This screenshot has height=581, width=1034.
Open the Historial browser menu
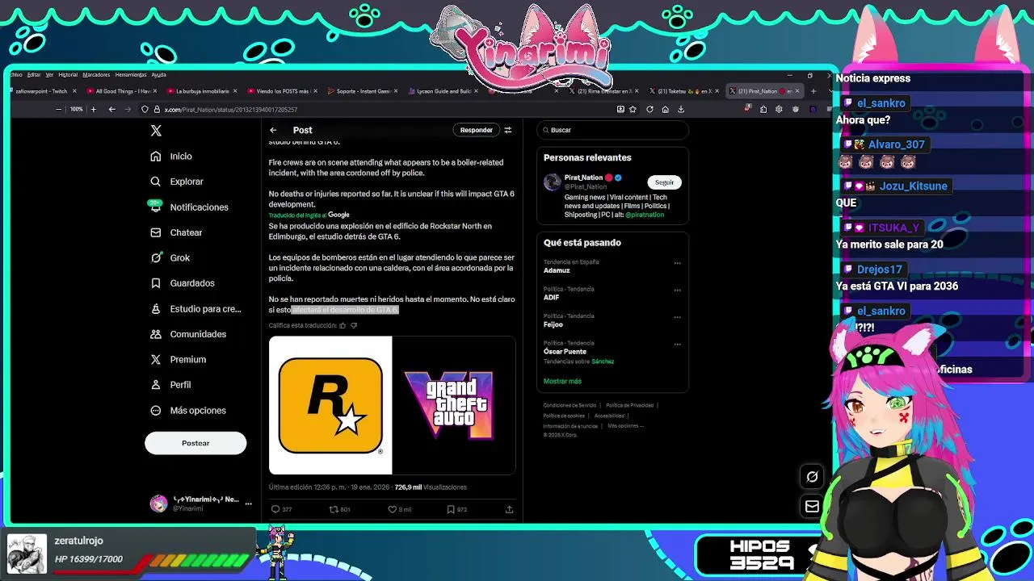click(x=68, y=75)
